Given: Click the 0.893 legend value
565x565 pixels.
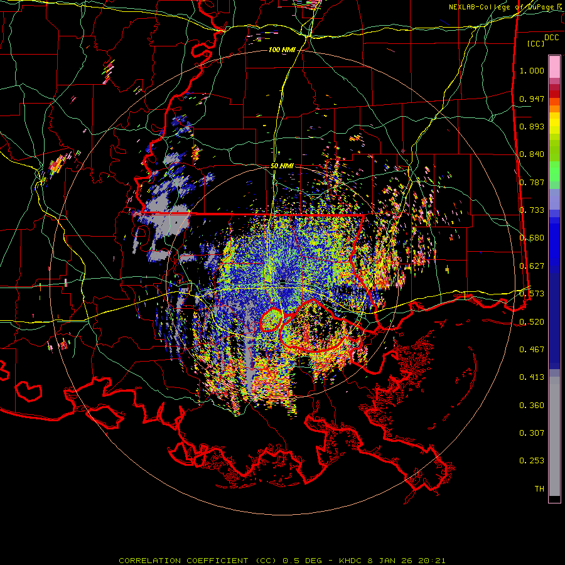Looking at the screenshot, I should click(x=532, y=126).
